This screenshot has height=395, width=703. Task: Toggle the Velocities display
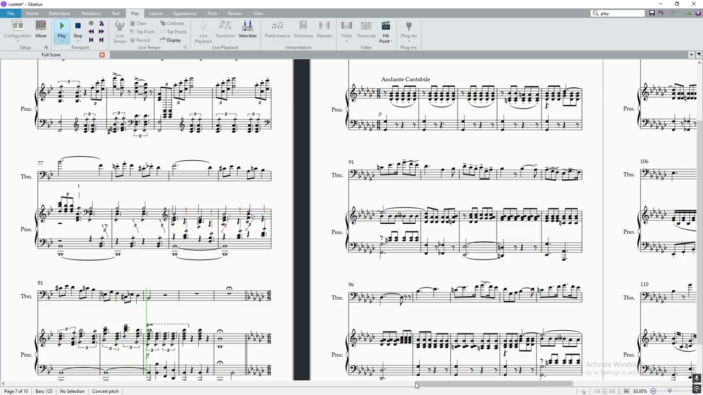pos(248,29)
